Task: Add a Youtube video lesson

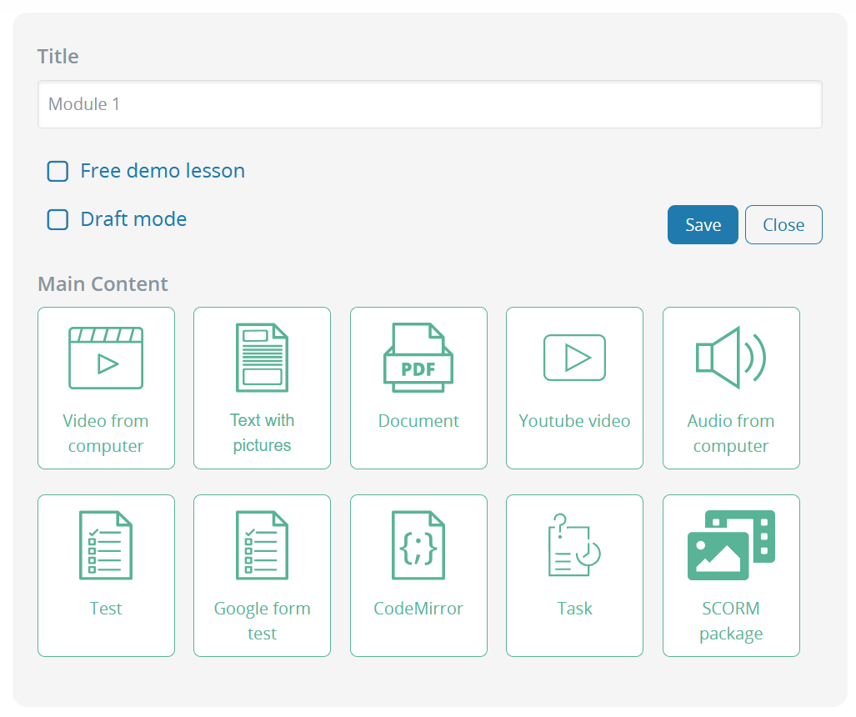Action: (574, 388)
